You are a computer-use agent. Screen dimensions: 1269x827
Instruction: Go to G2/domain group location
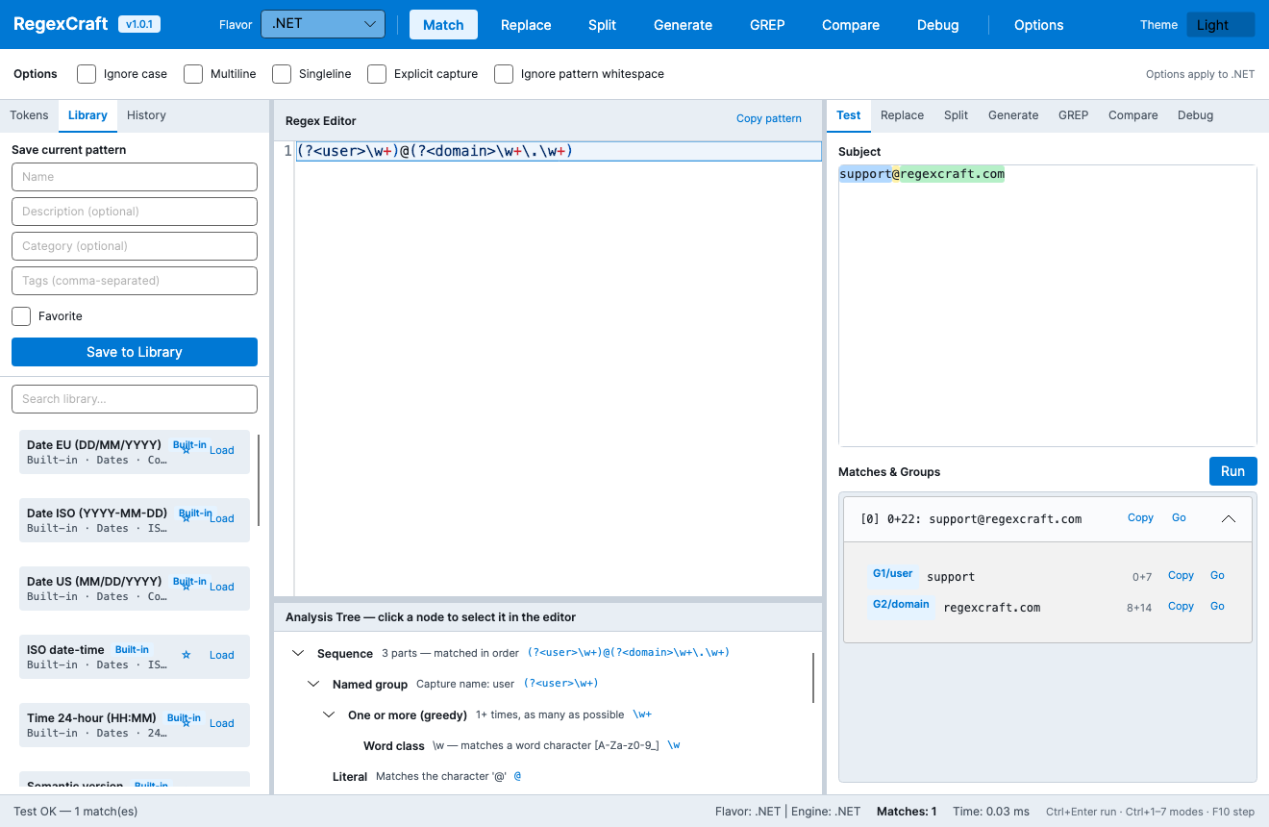click(x=1217, y=606)
